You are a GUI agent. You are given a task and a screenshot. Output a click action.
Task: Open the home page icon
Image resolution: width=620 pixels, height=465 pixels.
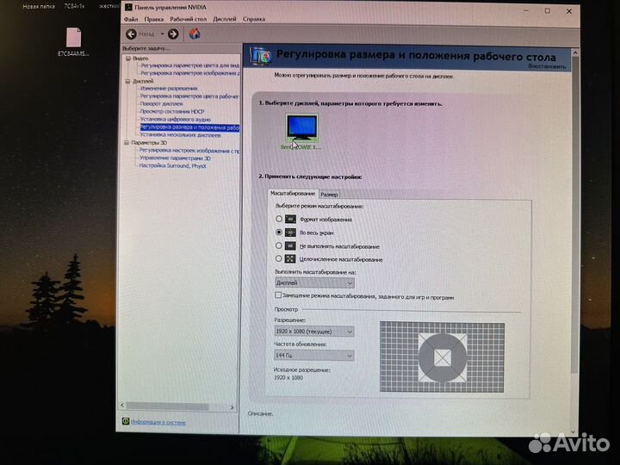[194, 34]
